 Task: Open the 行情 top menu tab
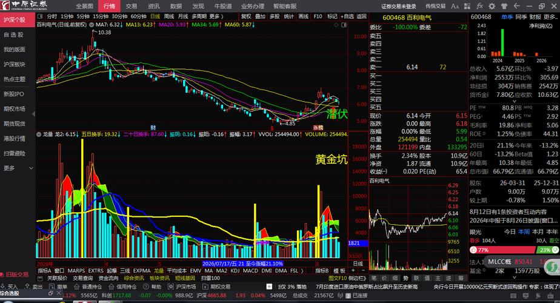[x=109, y=6]
